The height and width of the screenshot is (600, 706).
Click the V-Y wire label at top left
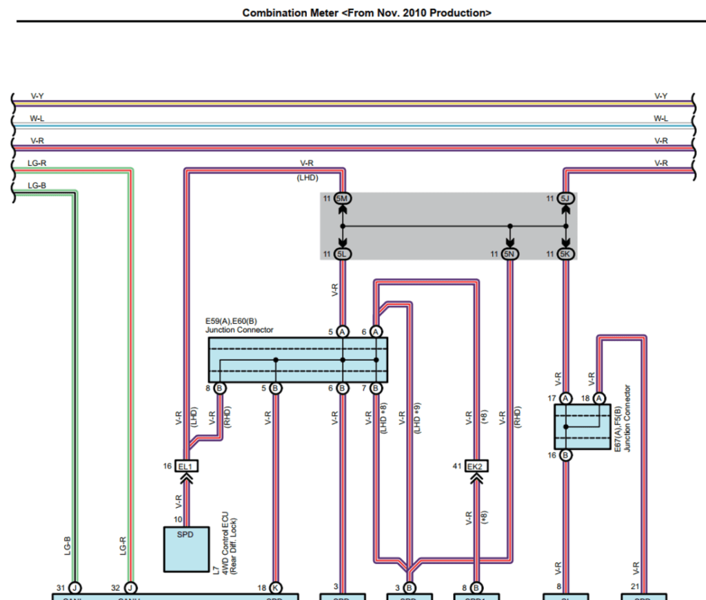(x=37, y=96)
